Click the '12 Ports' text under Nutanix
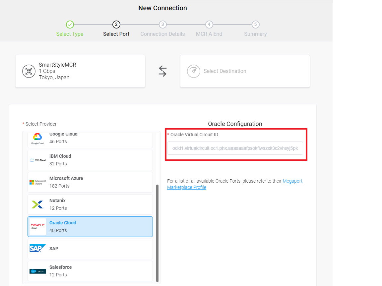The width and height of the screenshot is (382, 286). pos(58,208)
